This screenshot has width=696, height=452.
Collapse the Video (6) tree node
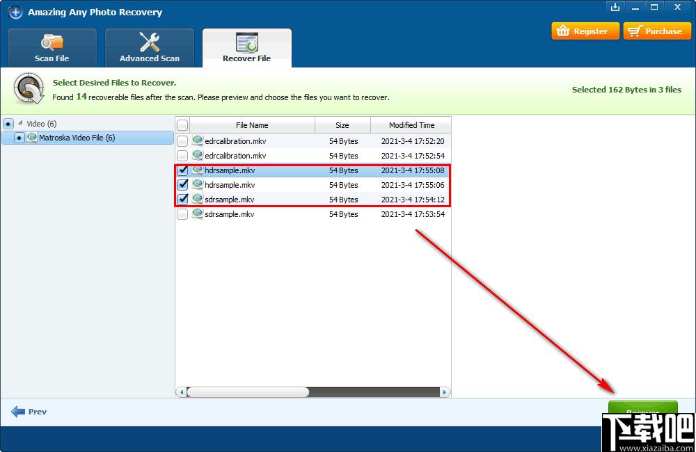(20, 123)
